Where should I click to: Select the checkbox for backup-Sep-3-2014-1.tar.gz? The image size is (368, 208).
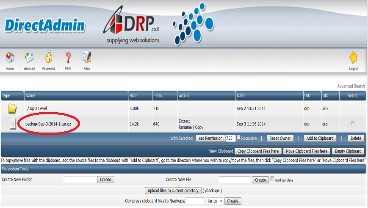[x=353, y=124]
